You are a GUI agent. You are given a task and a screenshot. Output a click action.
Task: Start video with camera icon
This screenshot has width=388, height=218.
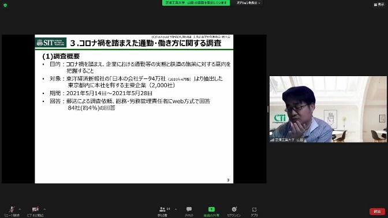click(x=35, y=212)
